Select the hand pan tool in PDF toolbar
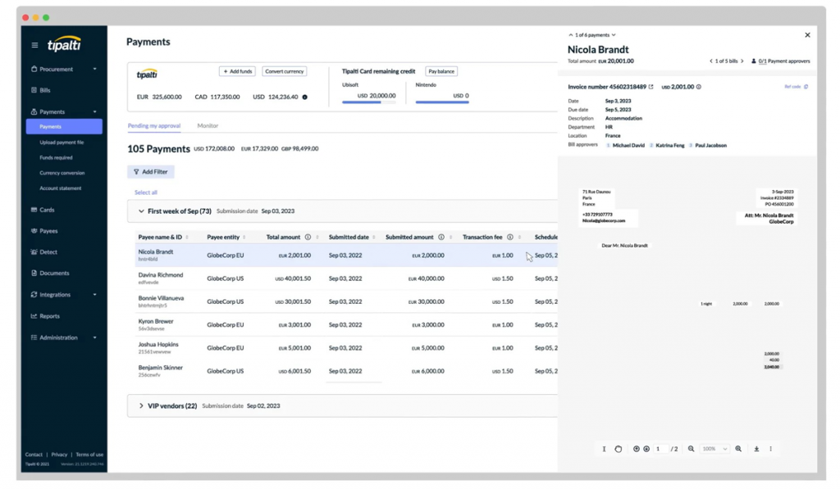This screenshot has height=489, width=840. tap(619, 449)
